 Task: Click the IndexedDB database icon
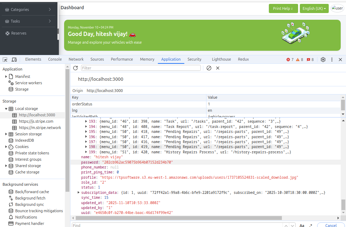coord(11,140)
